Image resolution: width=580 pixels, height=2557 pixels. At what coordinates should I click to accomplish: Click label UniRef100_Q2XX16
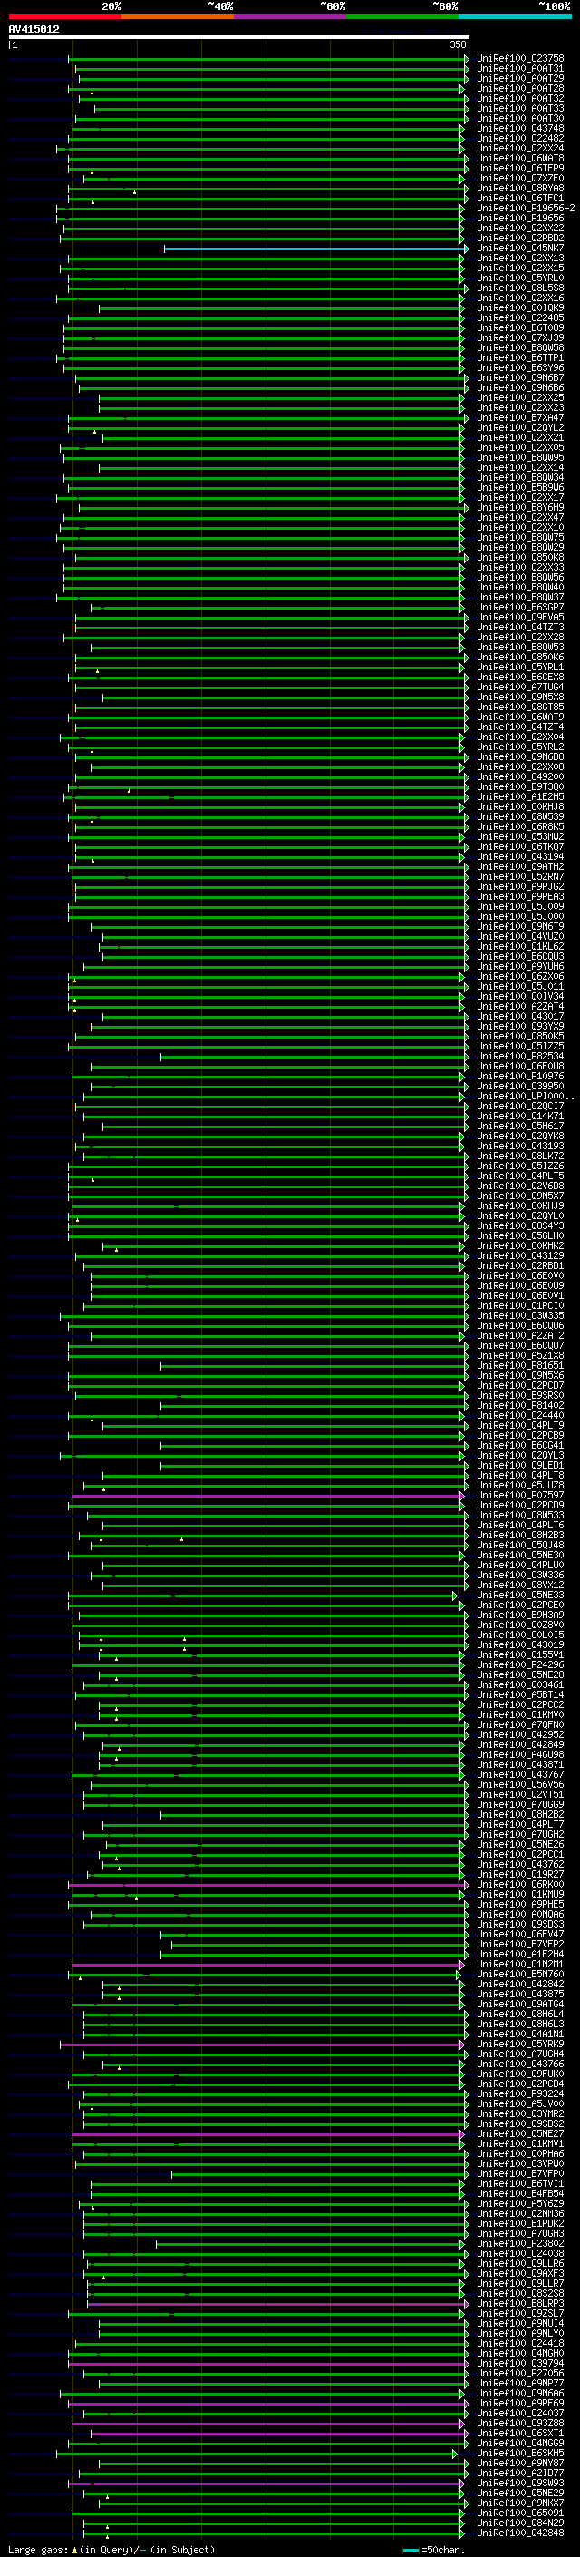[x=520, y=298]
